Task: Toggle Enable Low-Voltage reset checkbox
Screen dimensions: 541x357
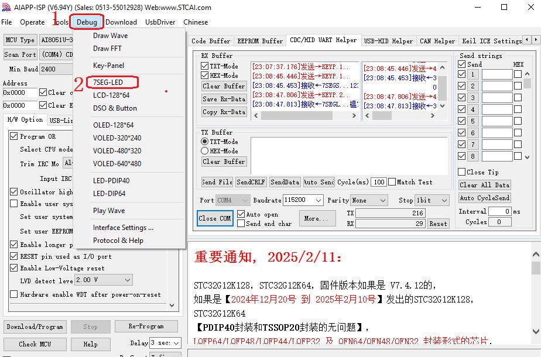Action: tap(14, 267)
